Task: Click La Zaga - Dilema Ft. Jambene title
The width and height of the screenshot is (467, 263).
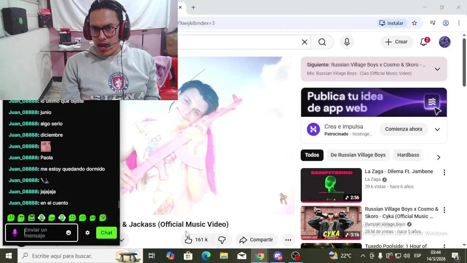Action: (399, 171)
